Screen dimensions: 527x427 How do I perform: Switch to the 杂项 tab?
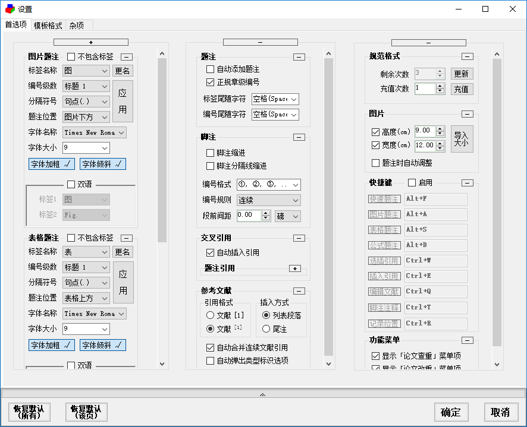click(76, 26)
